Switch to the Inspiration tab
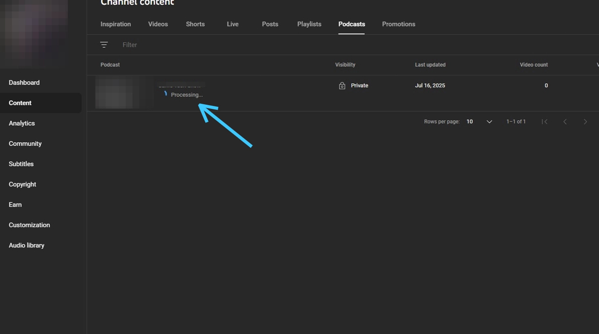599x334 pixels. 116,24
